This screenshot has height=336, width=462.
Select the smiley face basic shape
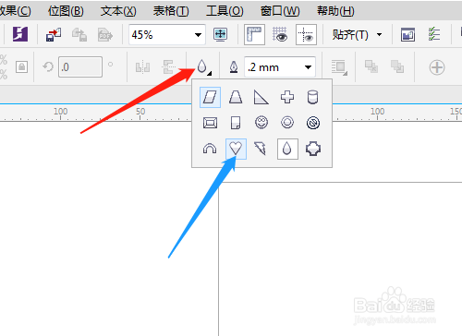point(261,123)
